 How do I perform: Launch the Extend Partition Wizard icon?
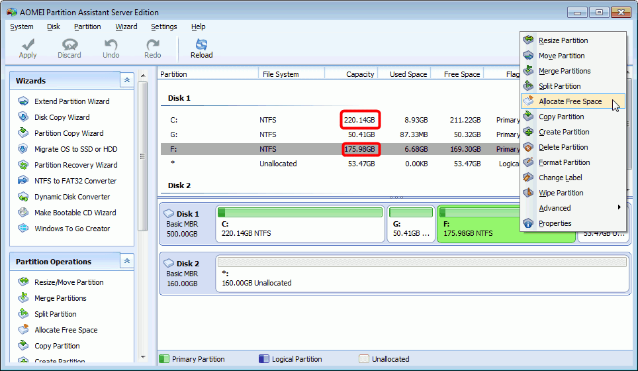click(23, 101)
